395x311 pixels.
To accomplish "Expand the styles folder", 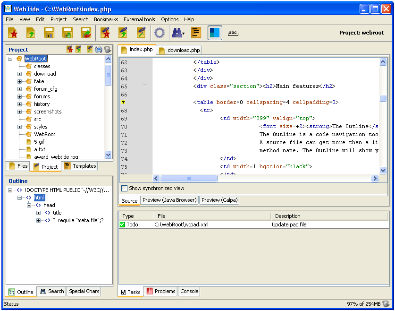I will point(19,127).
